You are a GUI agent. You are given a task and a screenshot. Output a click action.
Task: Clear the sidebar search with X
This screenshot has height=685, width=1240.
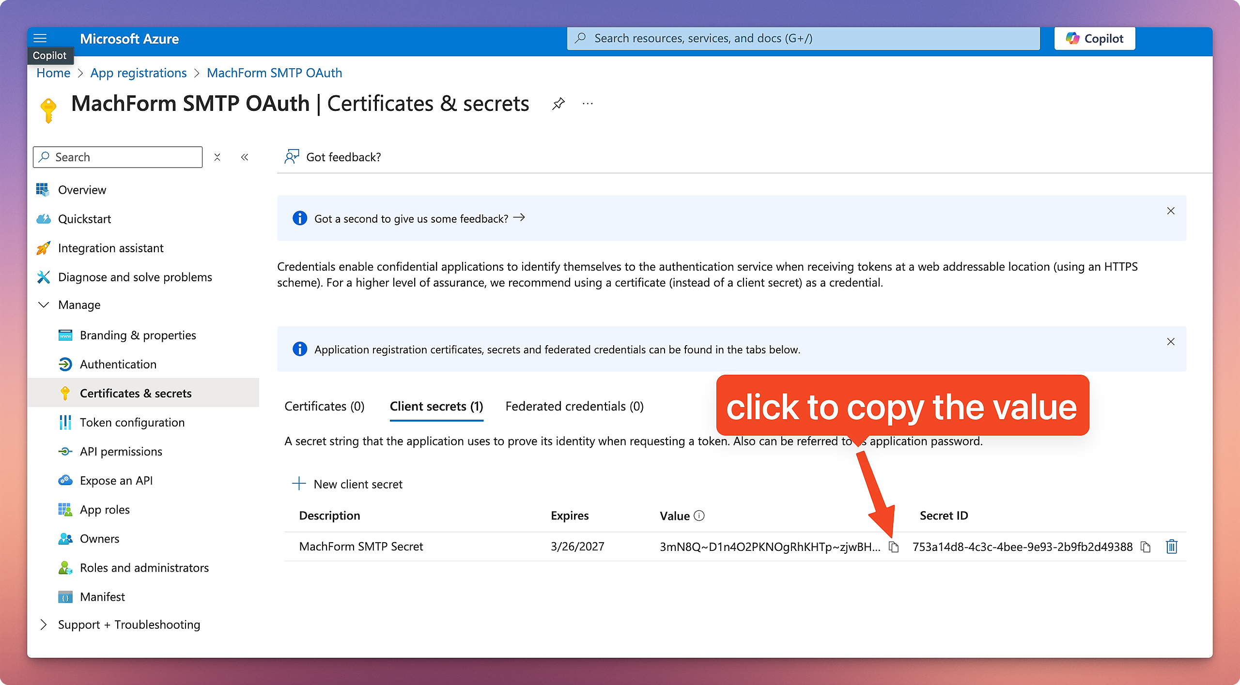coord(217,157)
